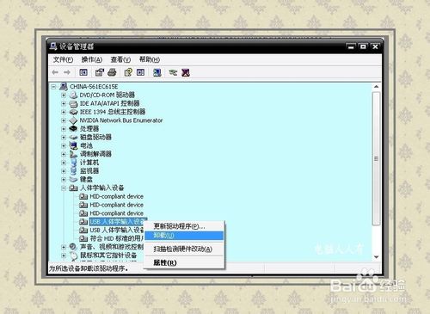Open the Properties toolbar icon
430x314 pixels.
[x=100, y=72]
